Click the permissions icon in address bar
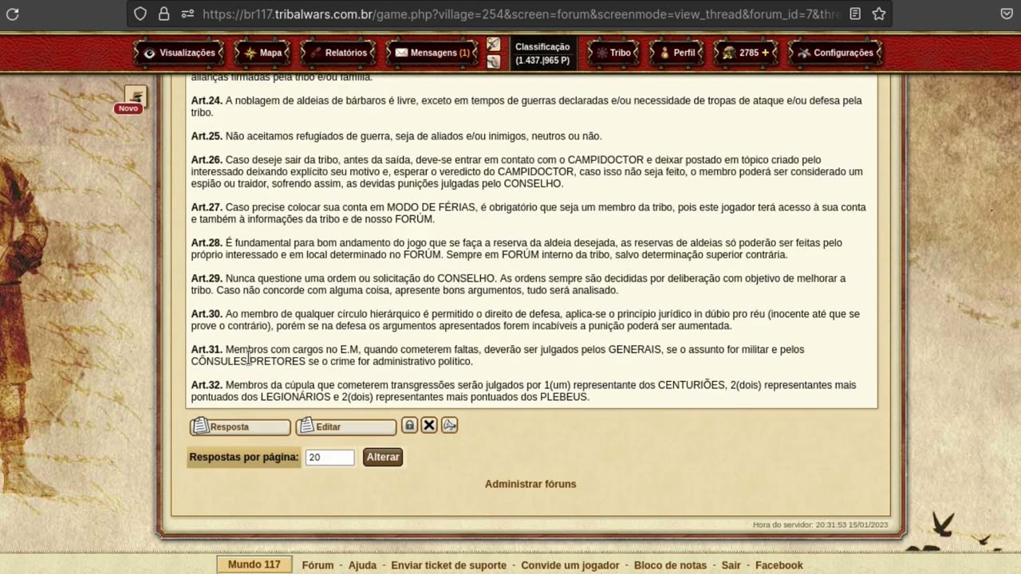1021x574 pixels. (187, 14)
